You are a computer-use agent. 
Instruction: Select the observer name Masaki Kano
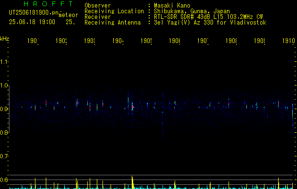tap(172, 6)
